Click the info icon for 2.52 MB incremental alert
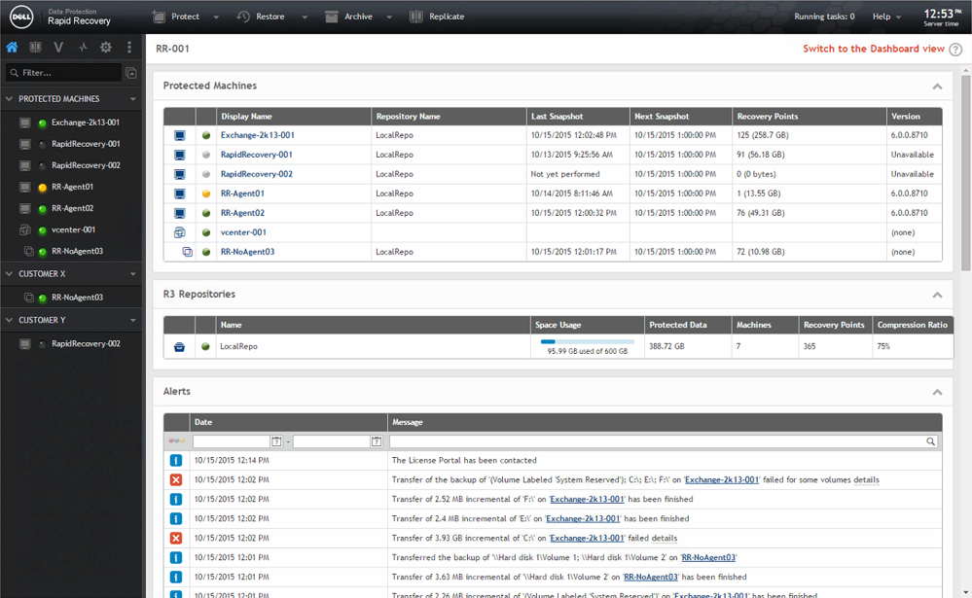 [176, 499]
